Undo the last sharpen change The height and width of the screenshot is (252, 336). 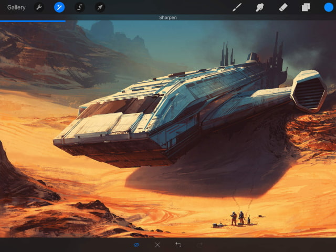click(x=178, y=245)
